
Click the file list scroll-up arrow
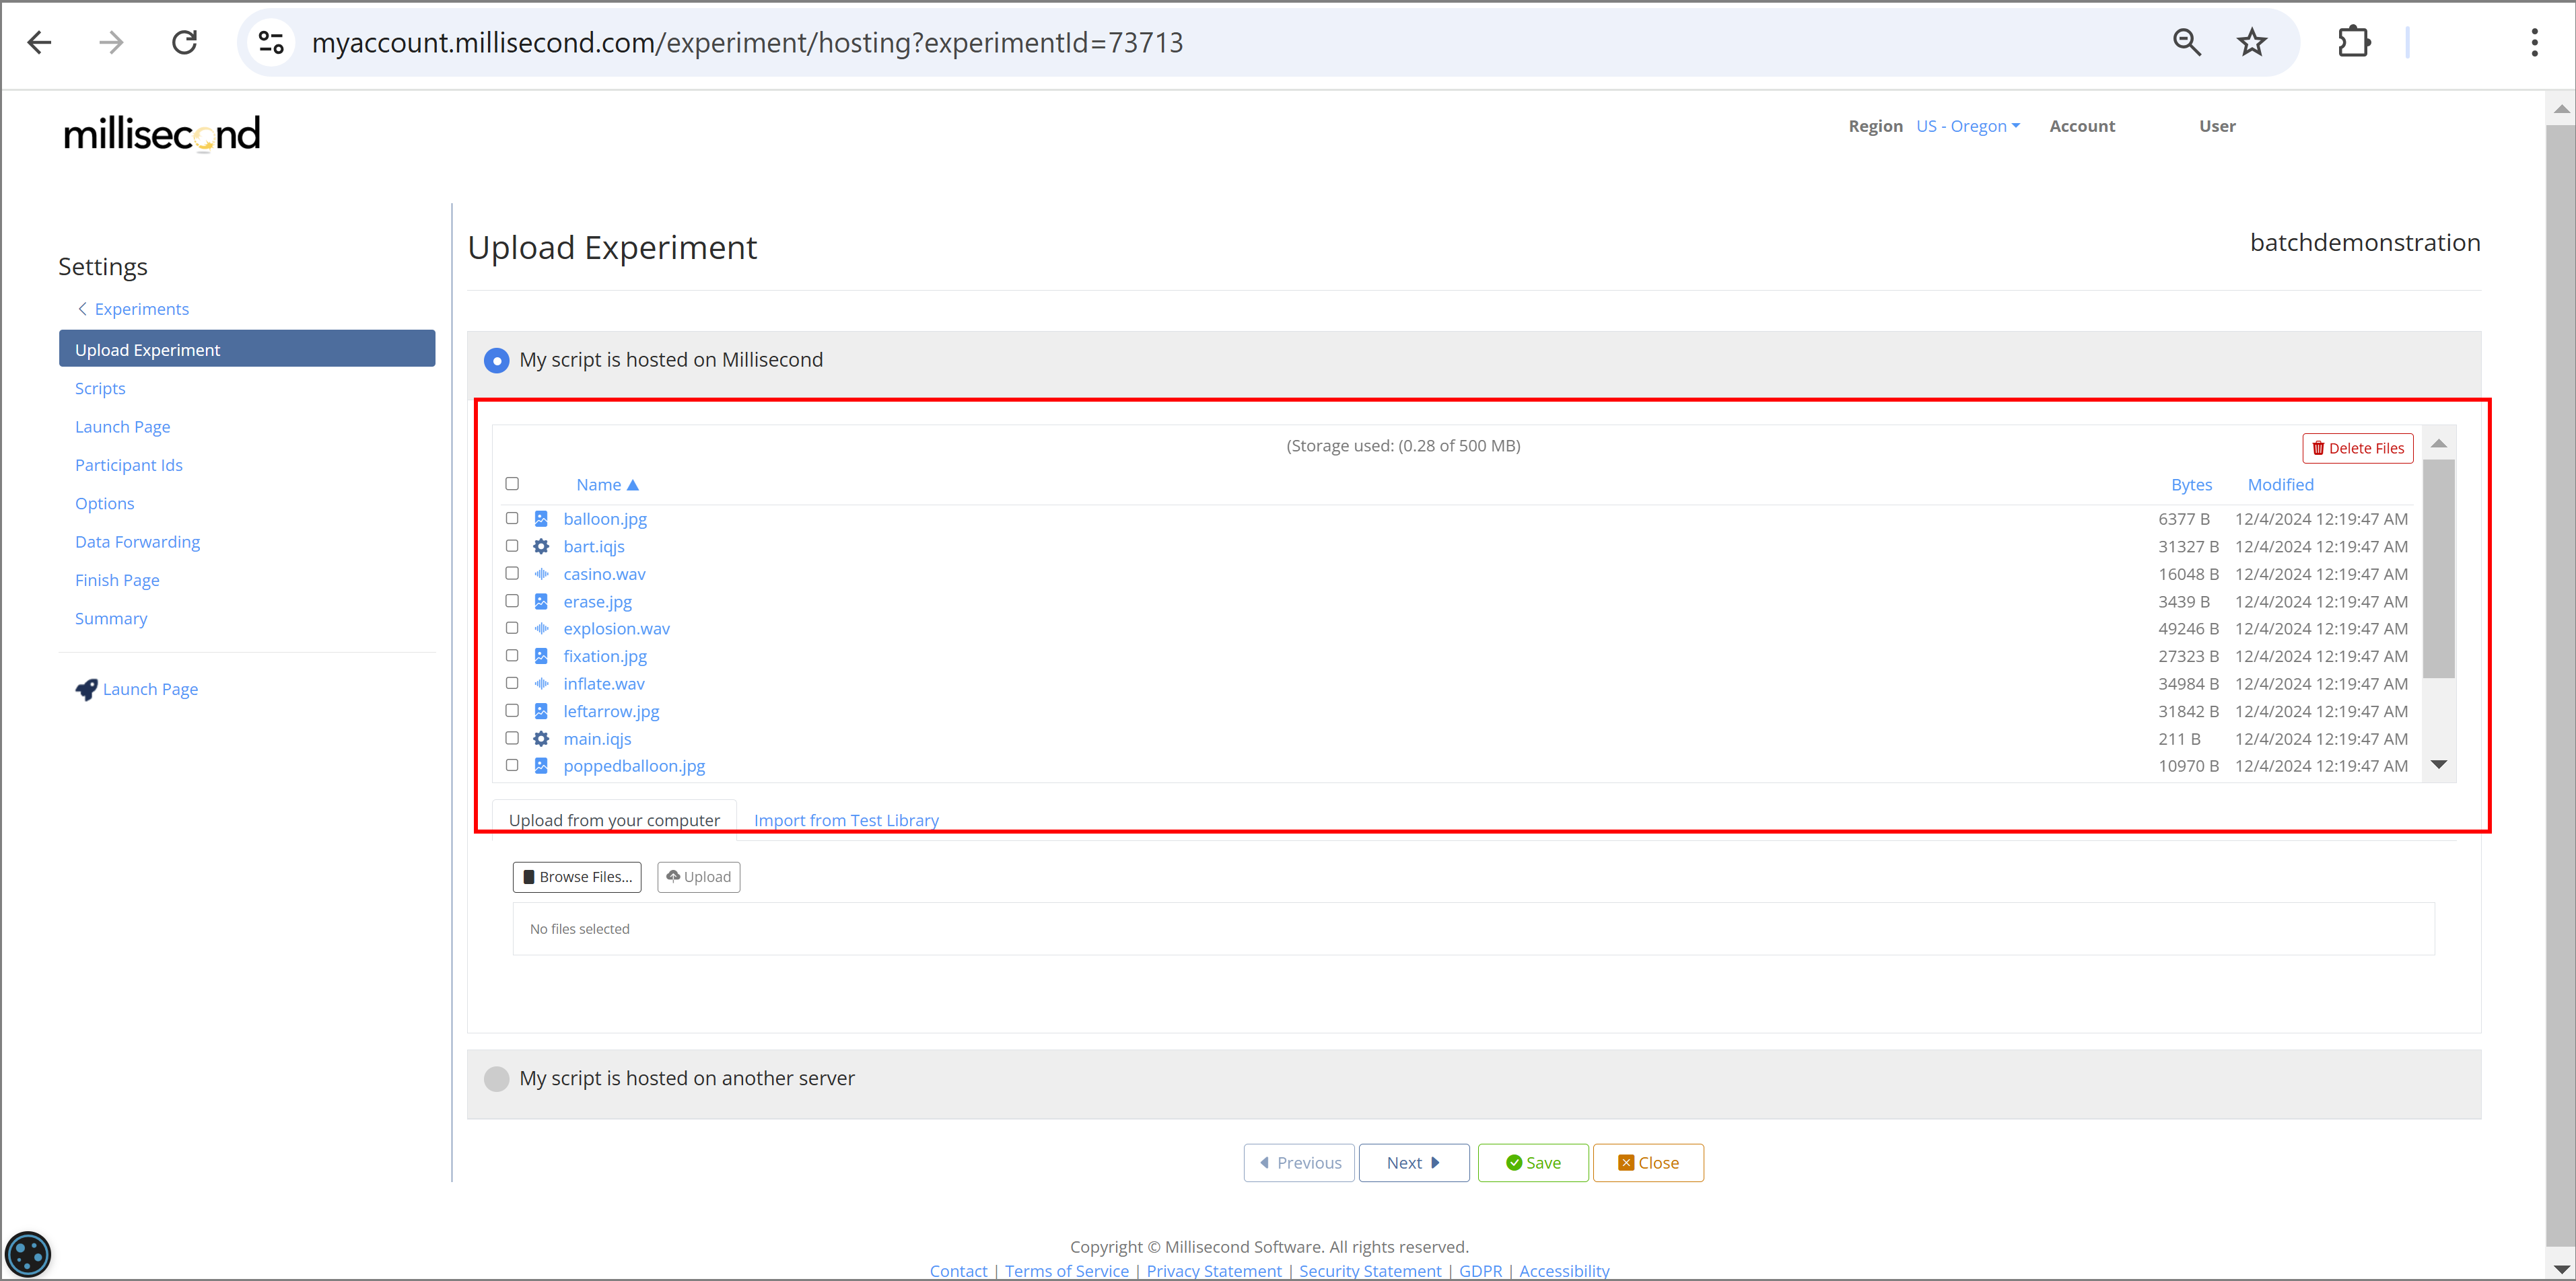point(2439,443)
